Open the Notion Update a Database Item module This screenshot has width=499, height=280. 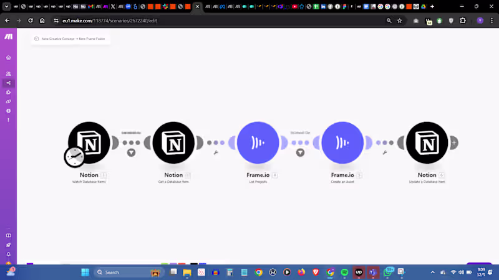pyautogui.click(x=427, y=142)
